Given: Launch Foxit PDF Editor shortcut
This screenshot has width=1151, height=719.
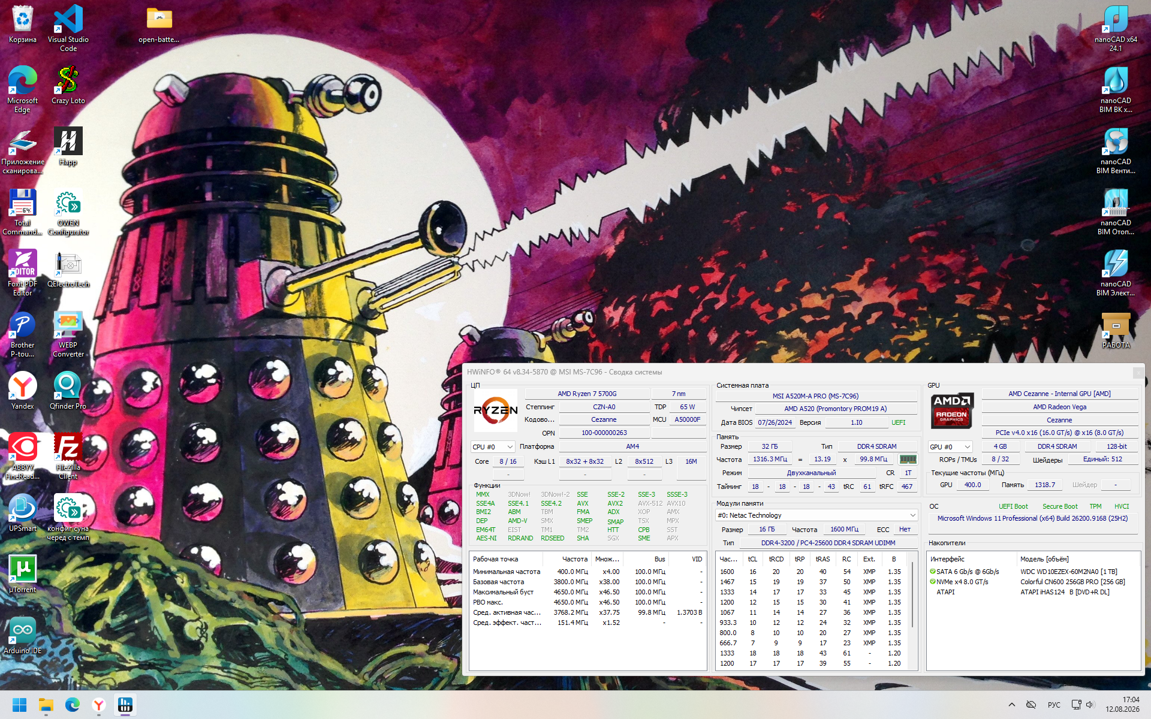Looking at the screenshot, I should (x=23, y=272).
